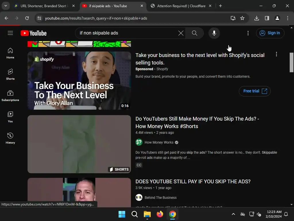Visit the Behind The Business channel
The width and height of the screenshot is (294, 221).
[160, 198]
